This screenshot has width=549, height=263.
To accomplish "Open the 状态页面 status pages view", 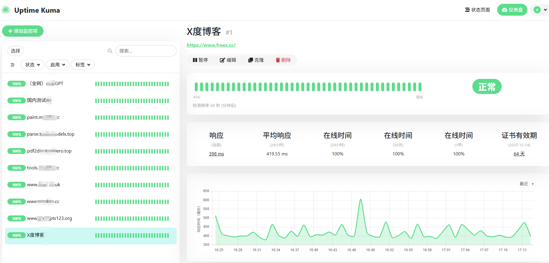I will point(478,10).
